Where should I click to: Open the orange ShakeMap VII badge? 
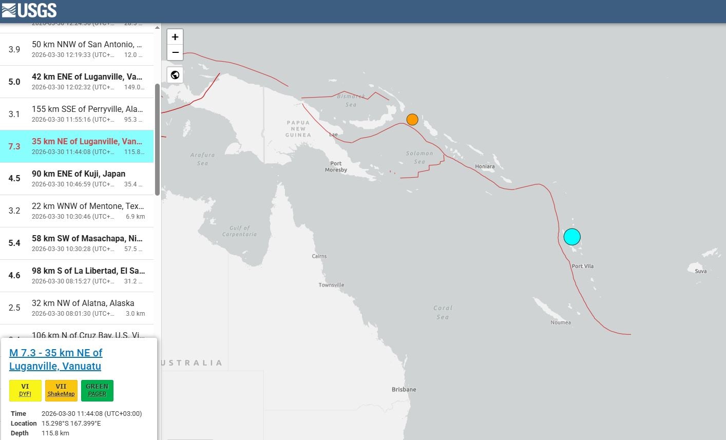(x=61, y=390)
